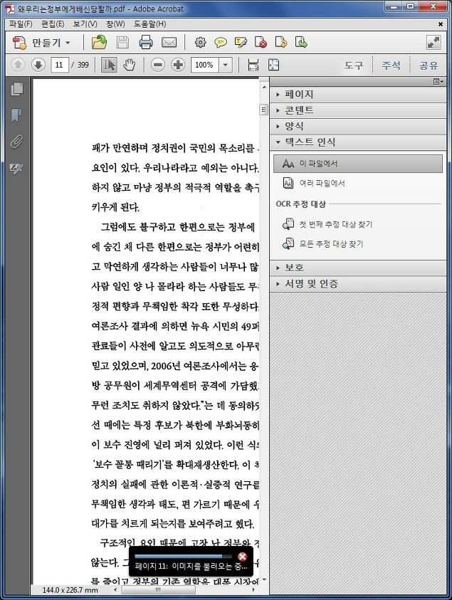The image size is (452, 600).
Task: Open the 주석 (Comment) pane
Action: [391, 65]
